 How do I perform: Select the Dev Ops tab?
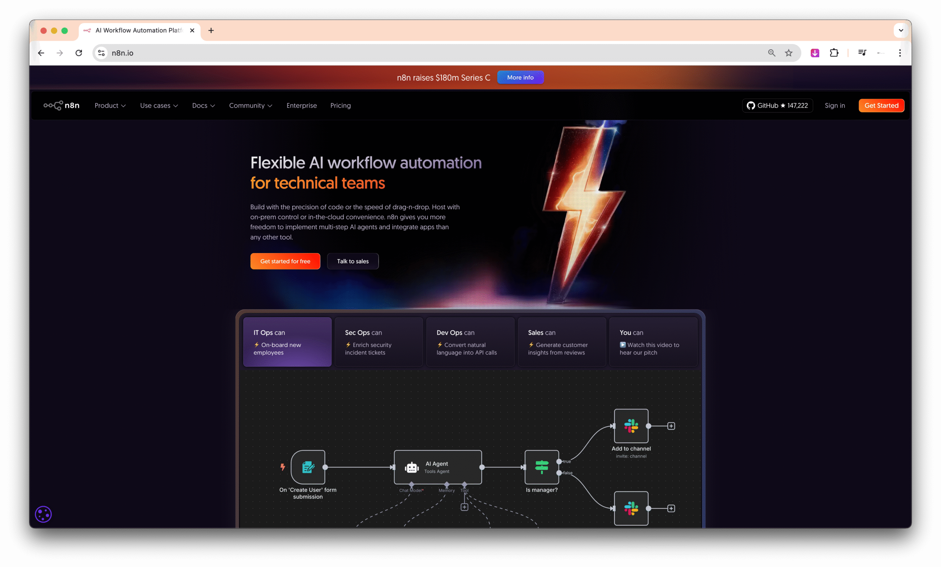[470, 342]
